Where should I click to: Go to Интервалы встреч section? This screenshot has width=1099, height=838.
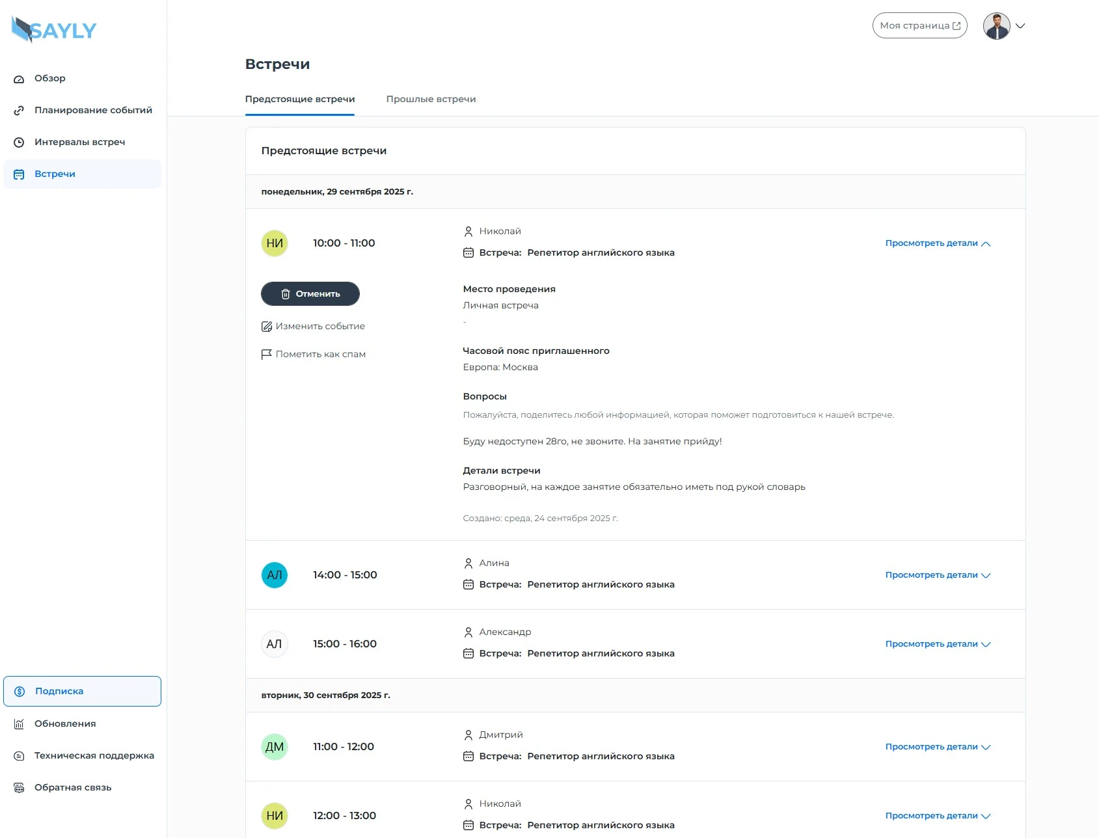click(x=79, y=142)
